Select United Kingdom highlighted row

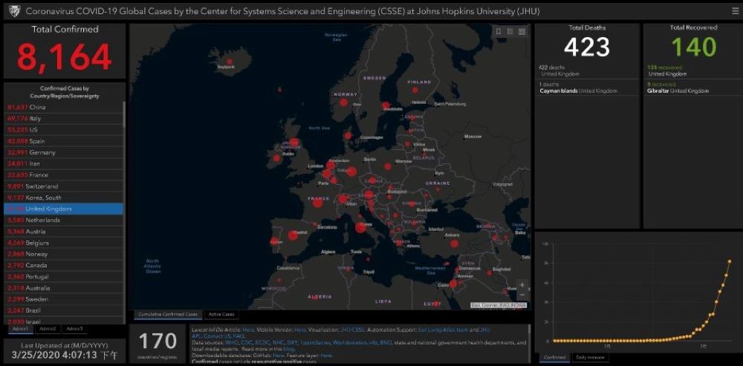tap(63, 209)
